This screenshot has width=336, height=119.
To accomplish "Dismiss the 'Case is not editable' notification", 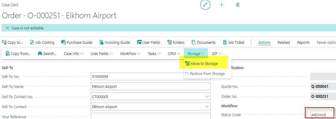I will coord(7,28).
